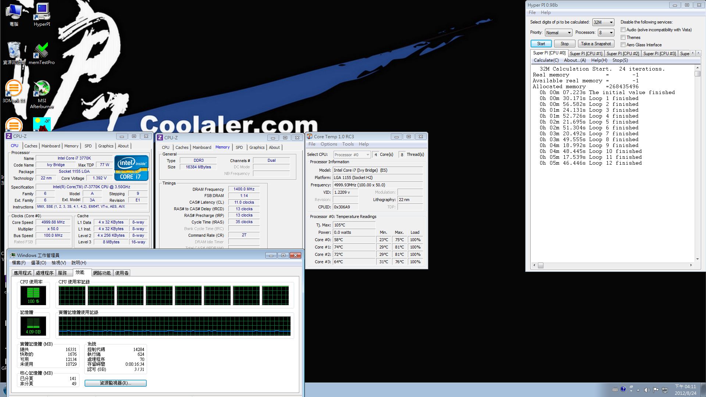Click the Show desktop button at the taskbar corner

[703, 390]
